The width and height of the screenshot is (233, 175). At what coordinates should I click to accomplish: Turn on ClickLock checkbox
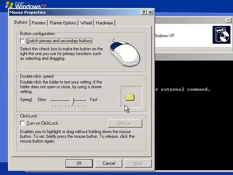(22, 123)
